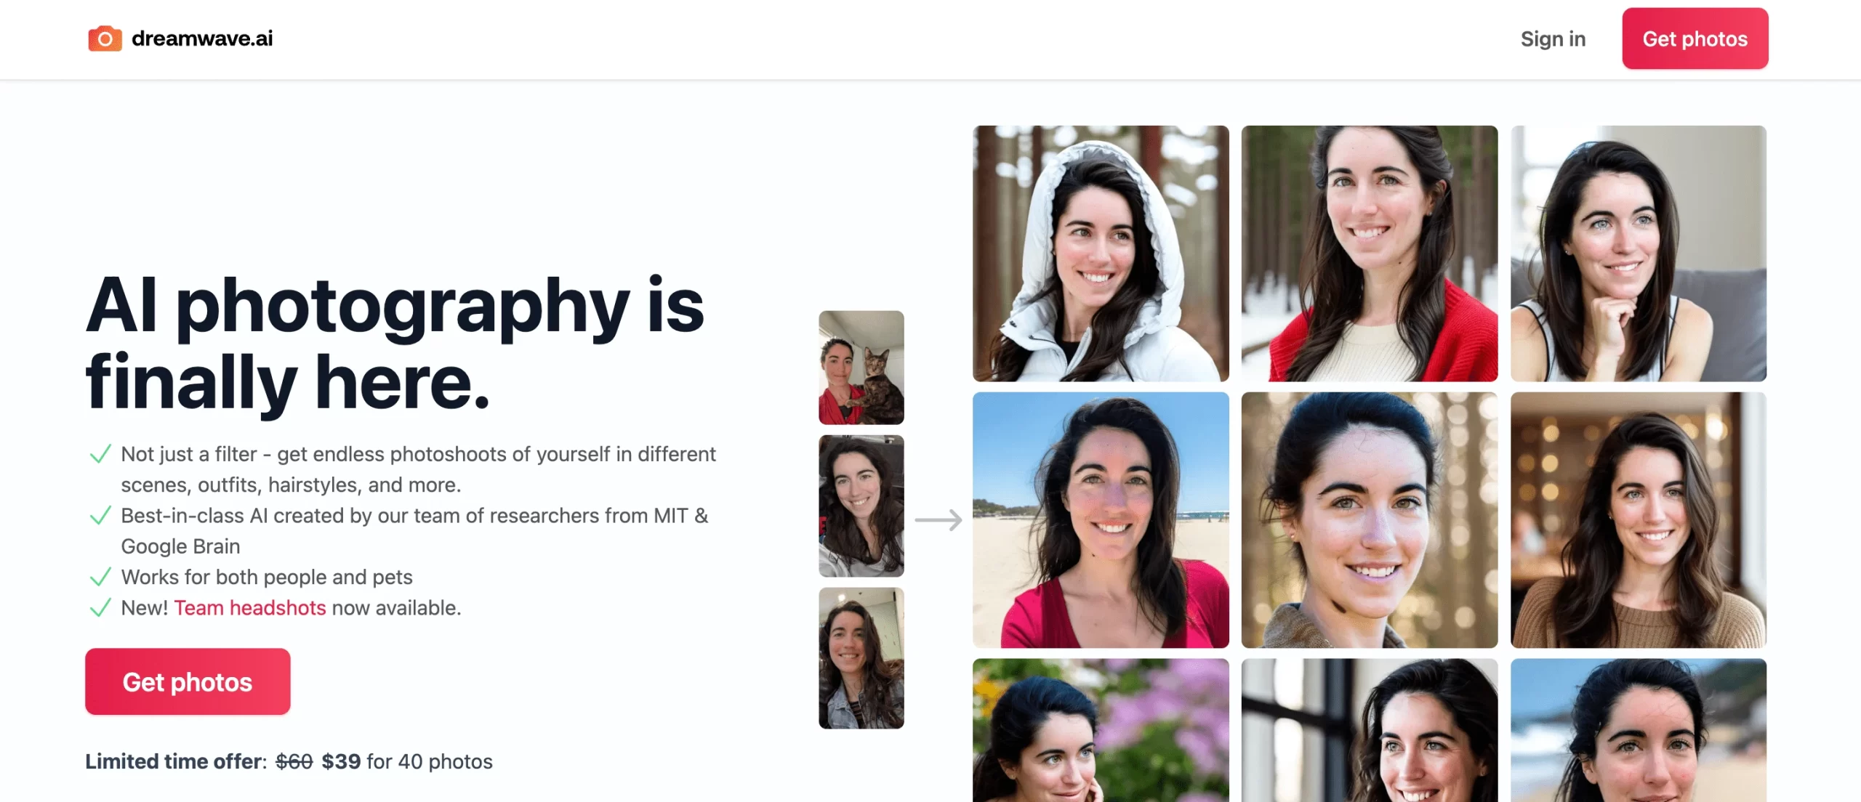Click the Get photos button in hero section
1861x802 pixels.
(186, 681)
